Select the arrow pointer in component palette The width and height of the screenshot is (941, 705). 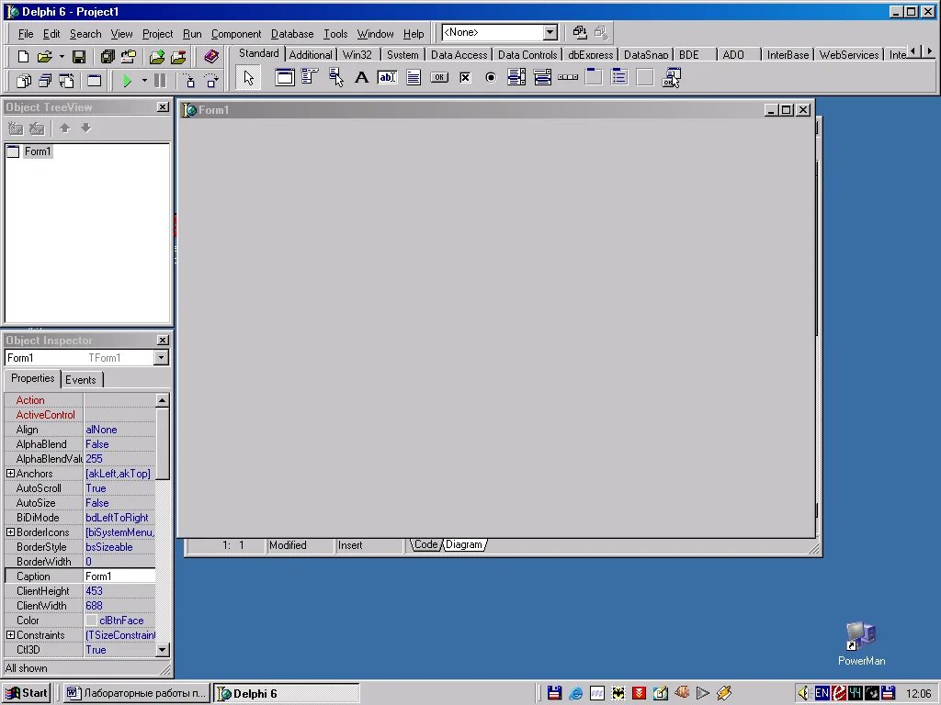[248, 77]
